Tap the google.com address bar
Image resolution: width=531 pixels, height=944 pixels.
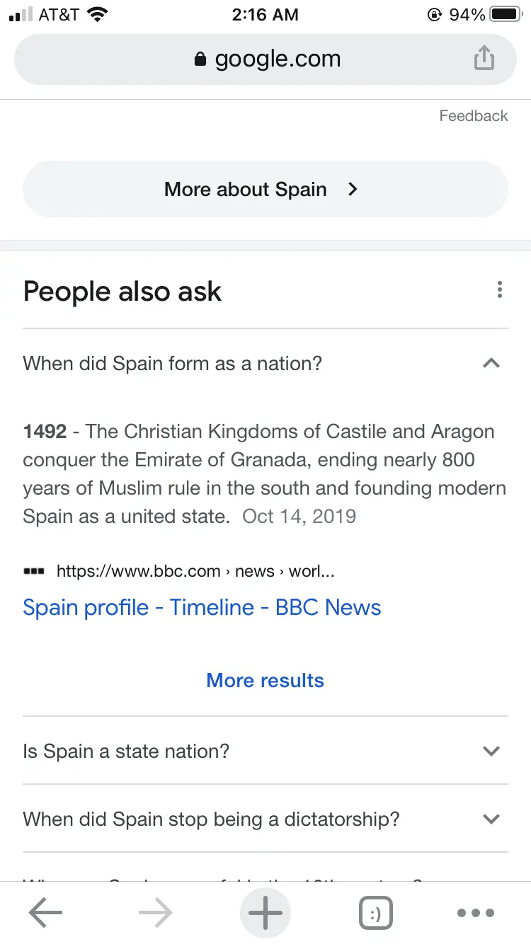(x=278, y=59)
